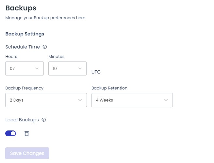Click the UTC timezone label

(96, 72)
